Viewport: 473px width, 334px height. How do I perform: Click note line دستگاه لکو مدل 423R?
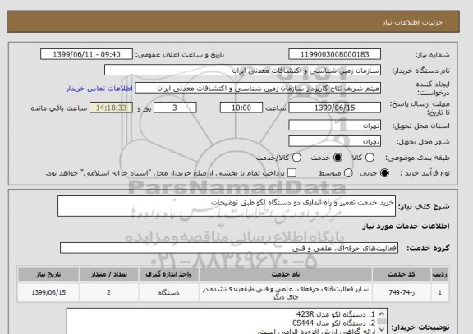pos(335,314)
